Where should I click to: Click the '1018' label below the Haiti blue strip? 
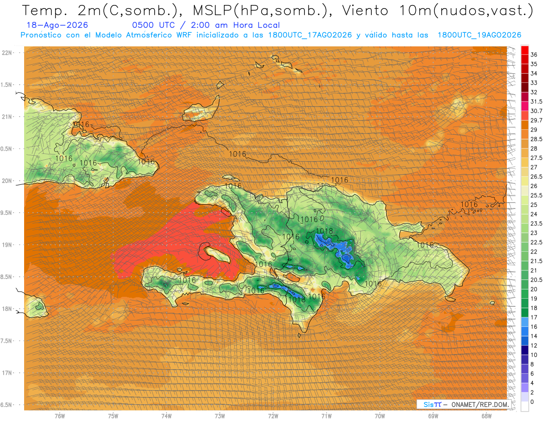coord(297,299)
